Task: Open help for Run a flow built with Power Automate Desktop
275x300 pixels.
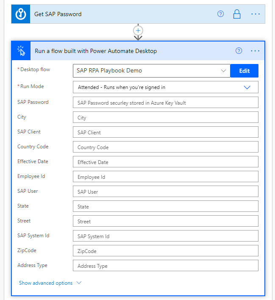Action: (239, 51)
